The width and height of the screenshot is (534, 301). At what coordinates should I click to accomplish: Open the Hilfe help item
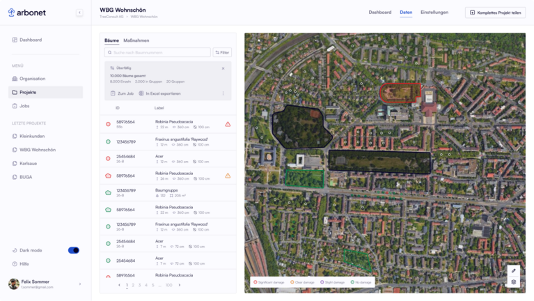pyautogui.click(x=20, y=264)
